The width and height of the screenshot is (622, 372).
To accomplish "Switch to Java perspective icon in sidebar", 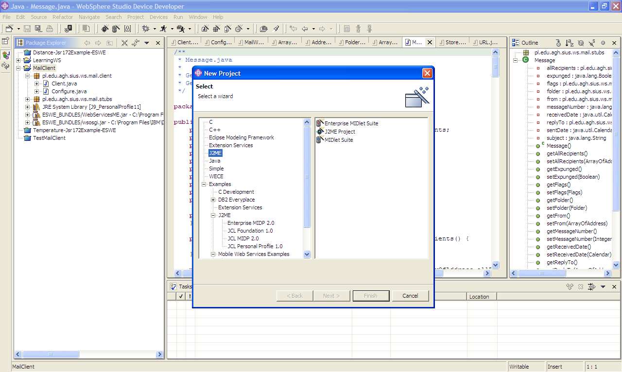I will click(x=5, y=54).
